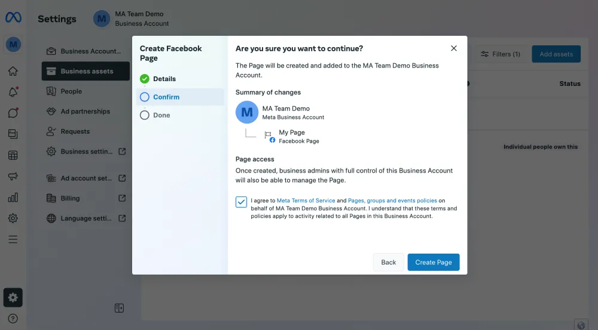Click the Meta logo icon
The height and width of the screenshot is (330, 598).
13,18
